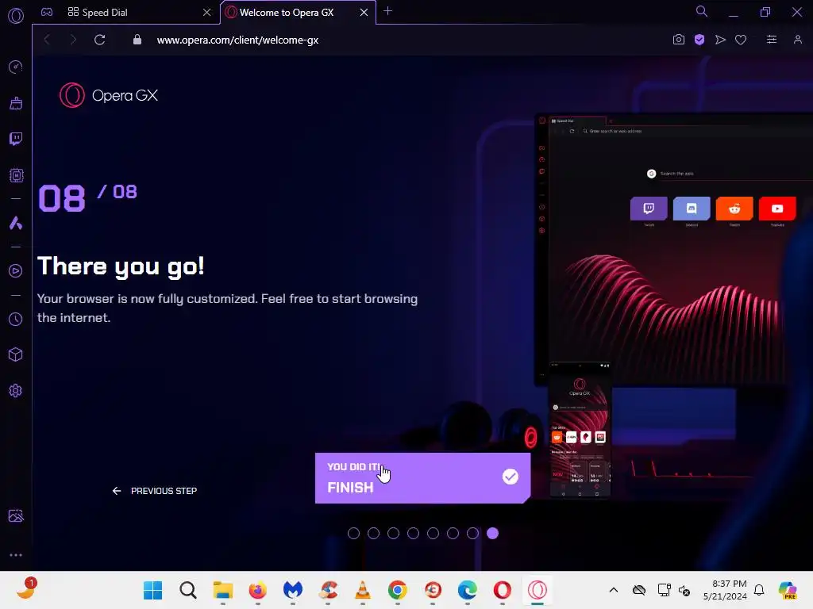The width and height of the screenshot is (813, 609).
Task: Open the wallpapers image sidebar icon
Action: [16, 515]
